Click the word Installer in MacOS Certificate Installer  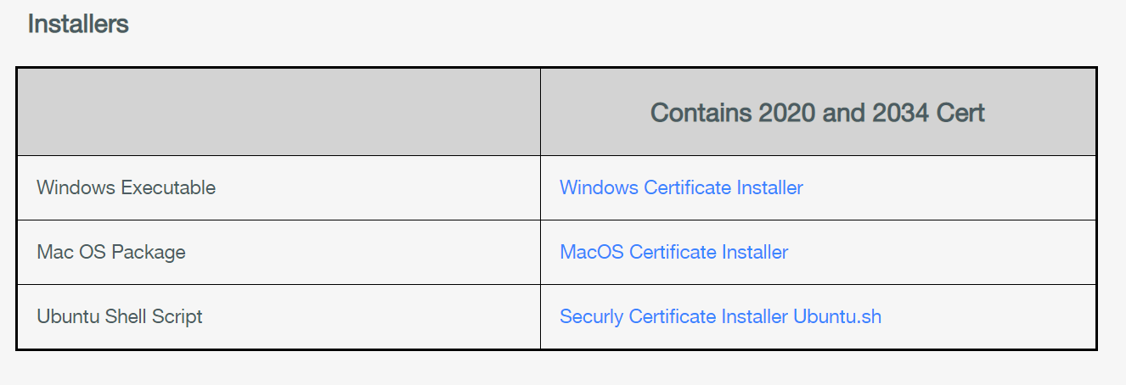click(x=755, y=252)
